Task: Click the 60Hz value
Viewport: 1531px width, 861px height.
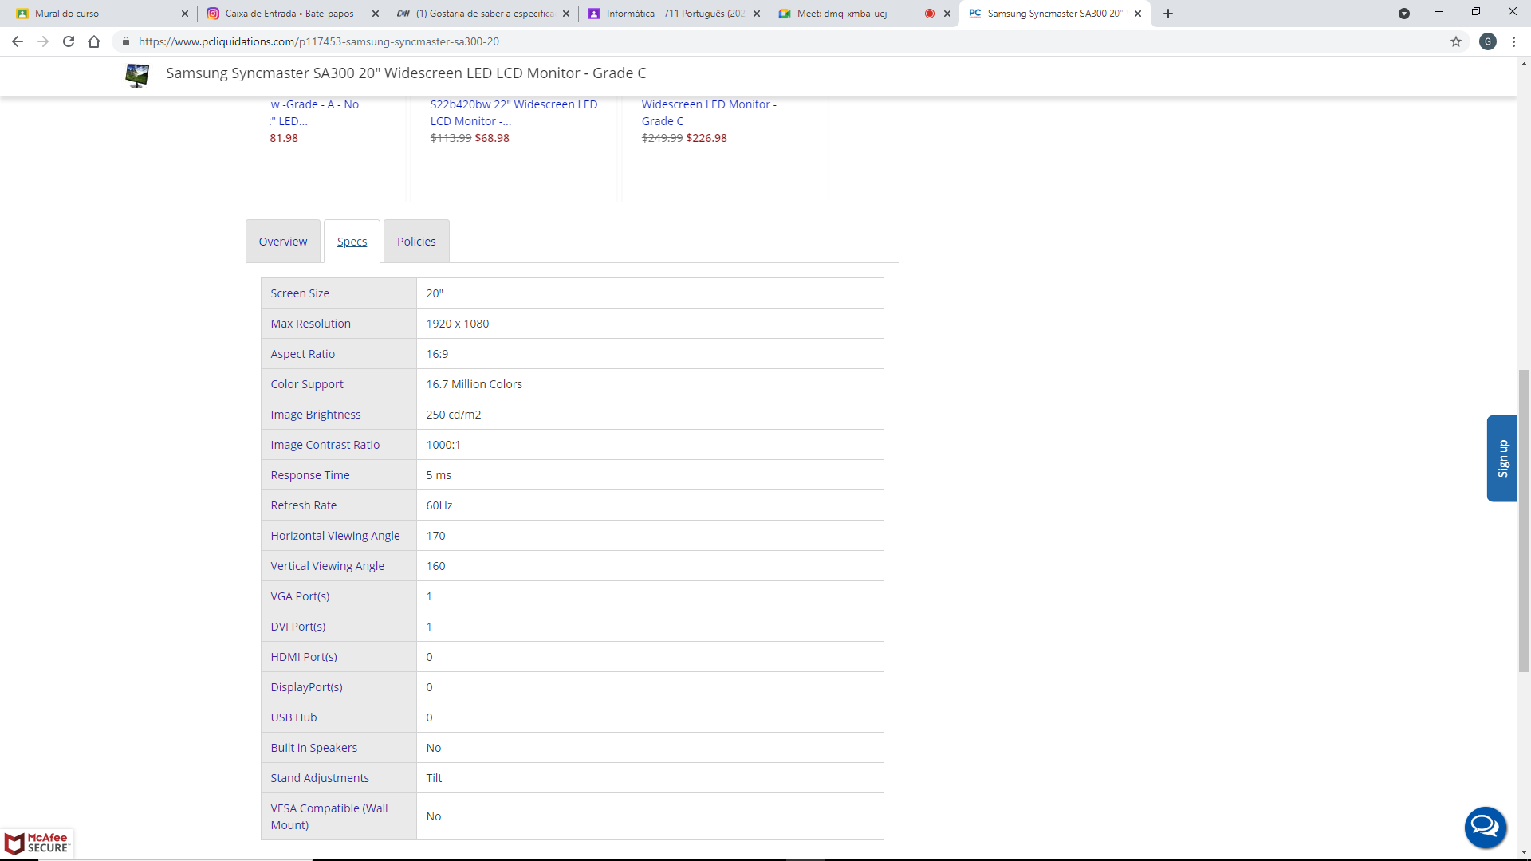Action: pyautogui.click(x=439, y=505)
